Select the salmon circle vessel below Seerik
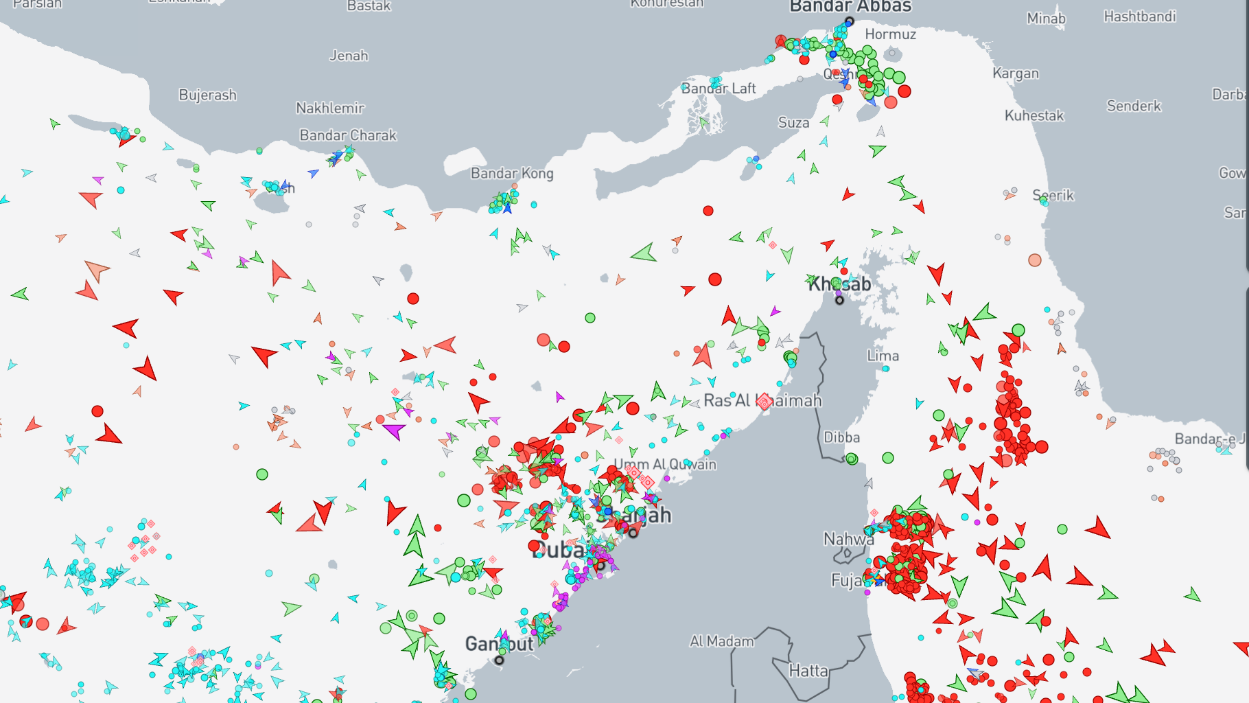The height and width of the screenshot is (703, 1249). click(x=1034, y=260)
